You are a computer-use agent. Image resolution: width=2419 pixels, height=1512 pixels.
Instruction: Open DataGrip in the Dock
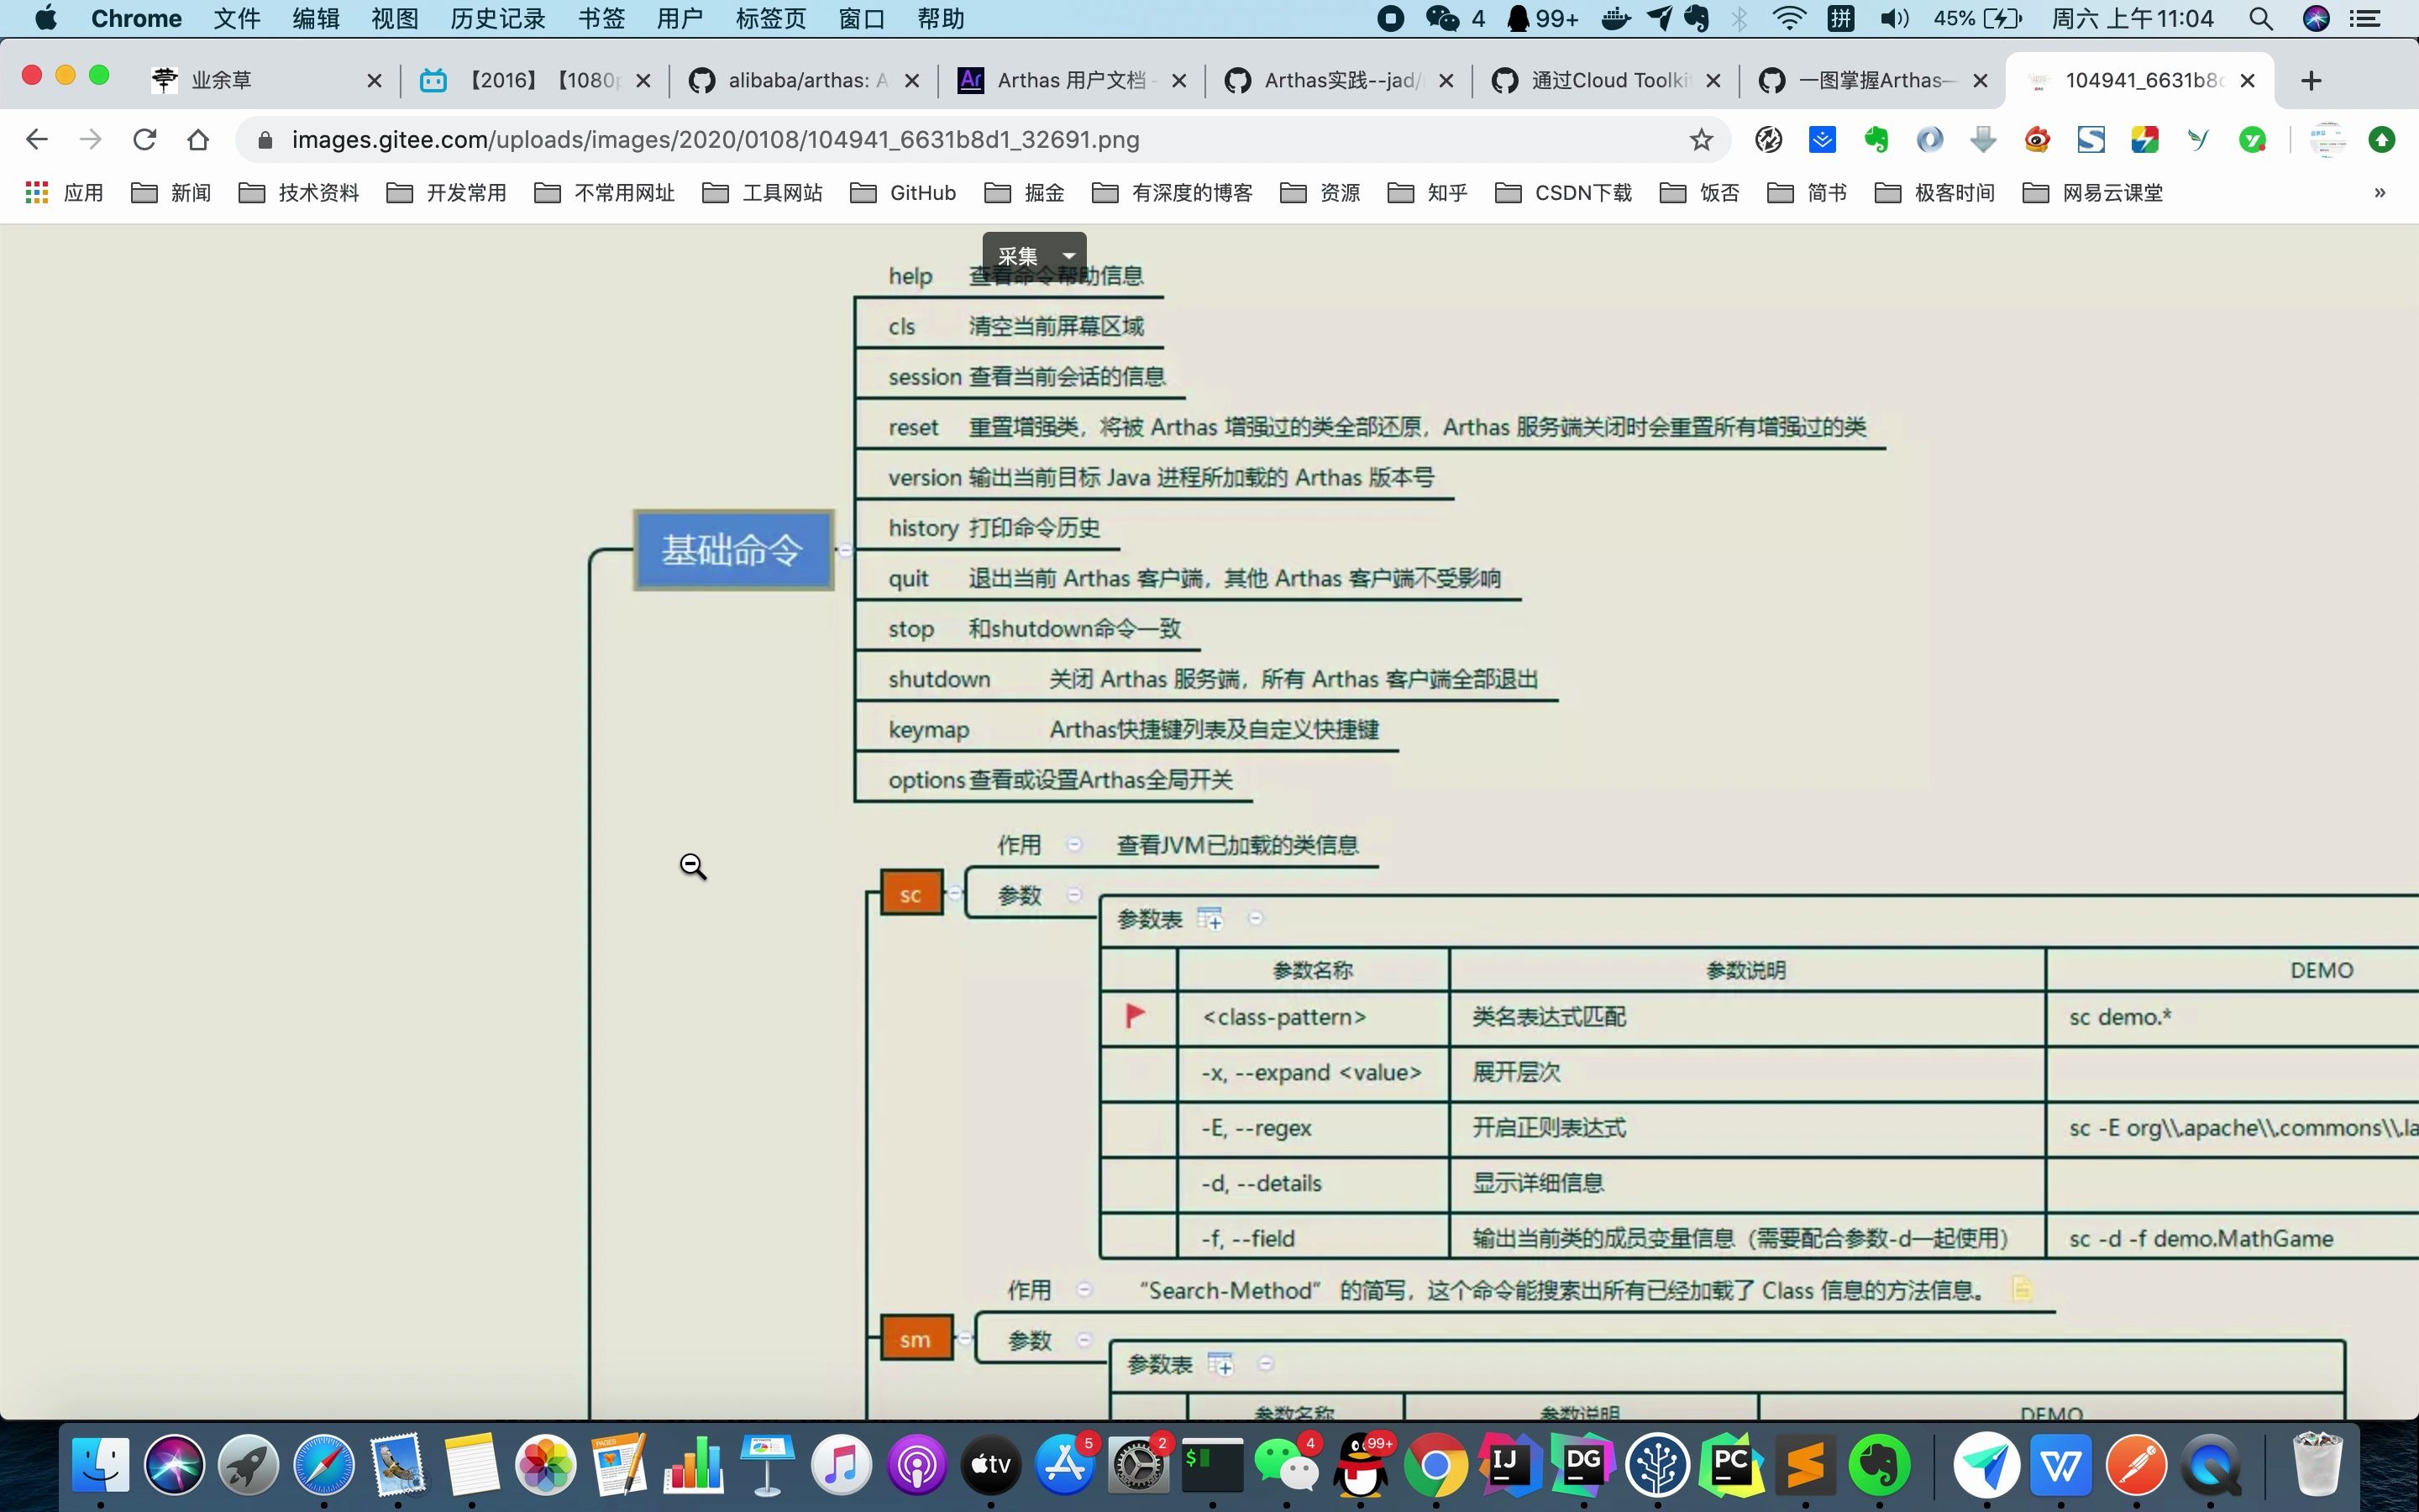tap(1583, 1466)
